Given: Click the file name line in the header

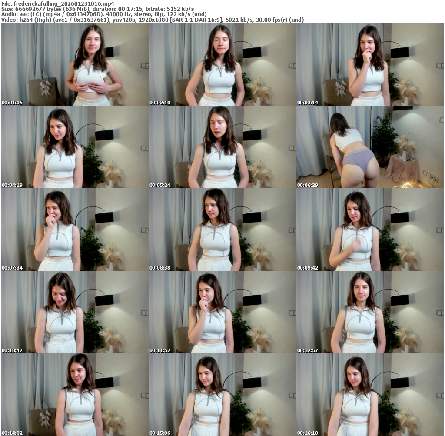Looking at the screenshot, I should 58,3.
